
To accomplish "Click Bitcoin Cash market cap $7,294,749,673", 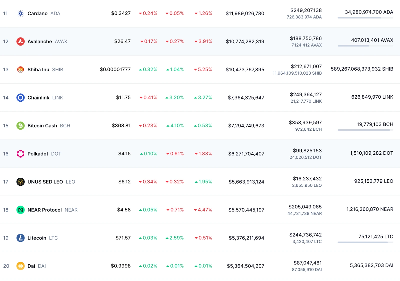I will point(246,126).
